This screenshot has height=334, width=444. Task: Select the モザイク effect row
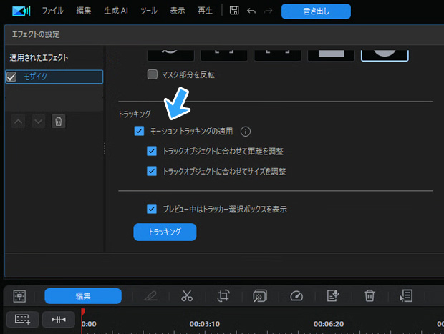pyautogui.click(x=54, y=77)
